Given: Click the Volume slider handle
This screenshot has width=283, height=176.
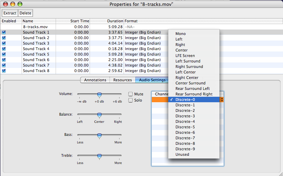Looking at the screenshot, I should click(x=99, y=95).
